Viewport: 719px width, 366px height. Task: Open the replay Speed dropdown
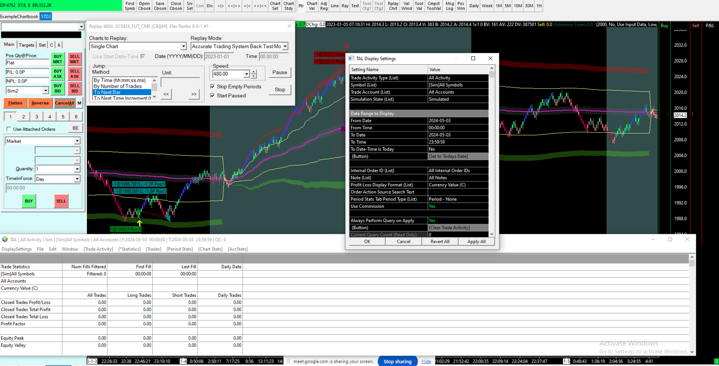click(247, 74)
